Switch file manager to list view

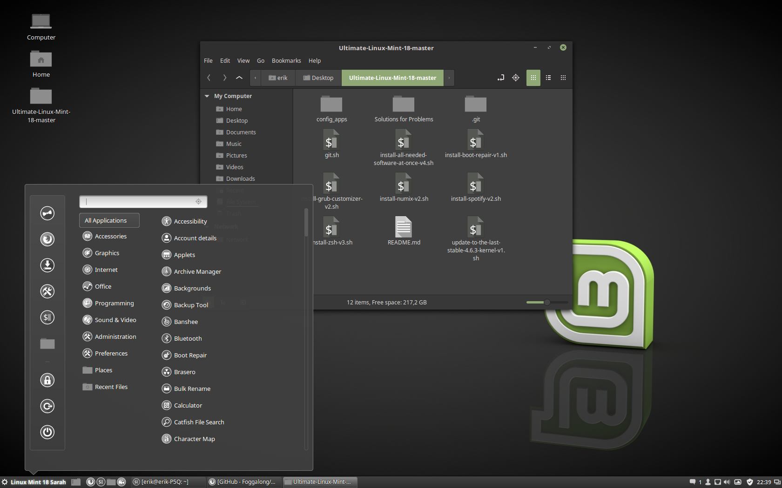point(548,78)
